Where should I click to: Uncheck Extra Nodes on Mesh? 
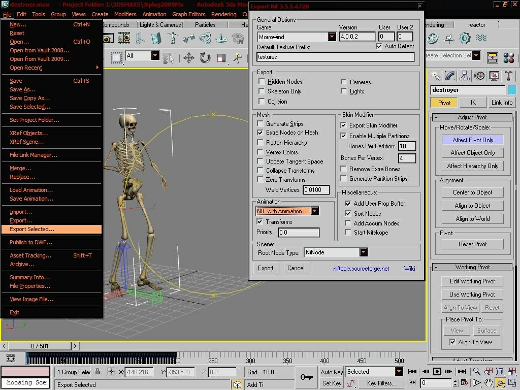pyautogui.click(x=261, y=133)
